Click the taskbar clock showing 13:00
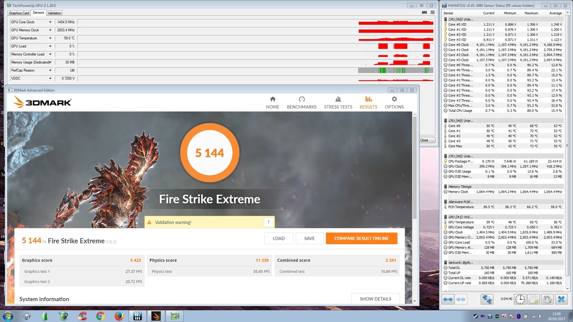Image resolution: width=573 pixels, height=322 pixels. (556, 314)
